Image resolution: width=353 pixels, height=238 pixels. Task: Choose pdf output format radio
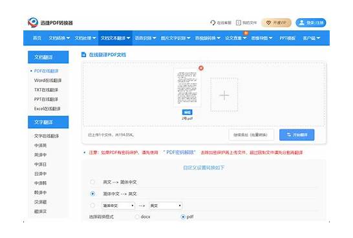tap(183, 217)
